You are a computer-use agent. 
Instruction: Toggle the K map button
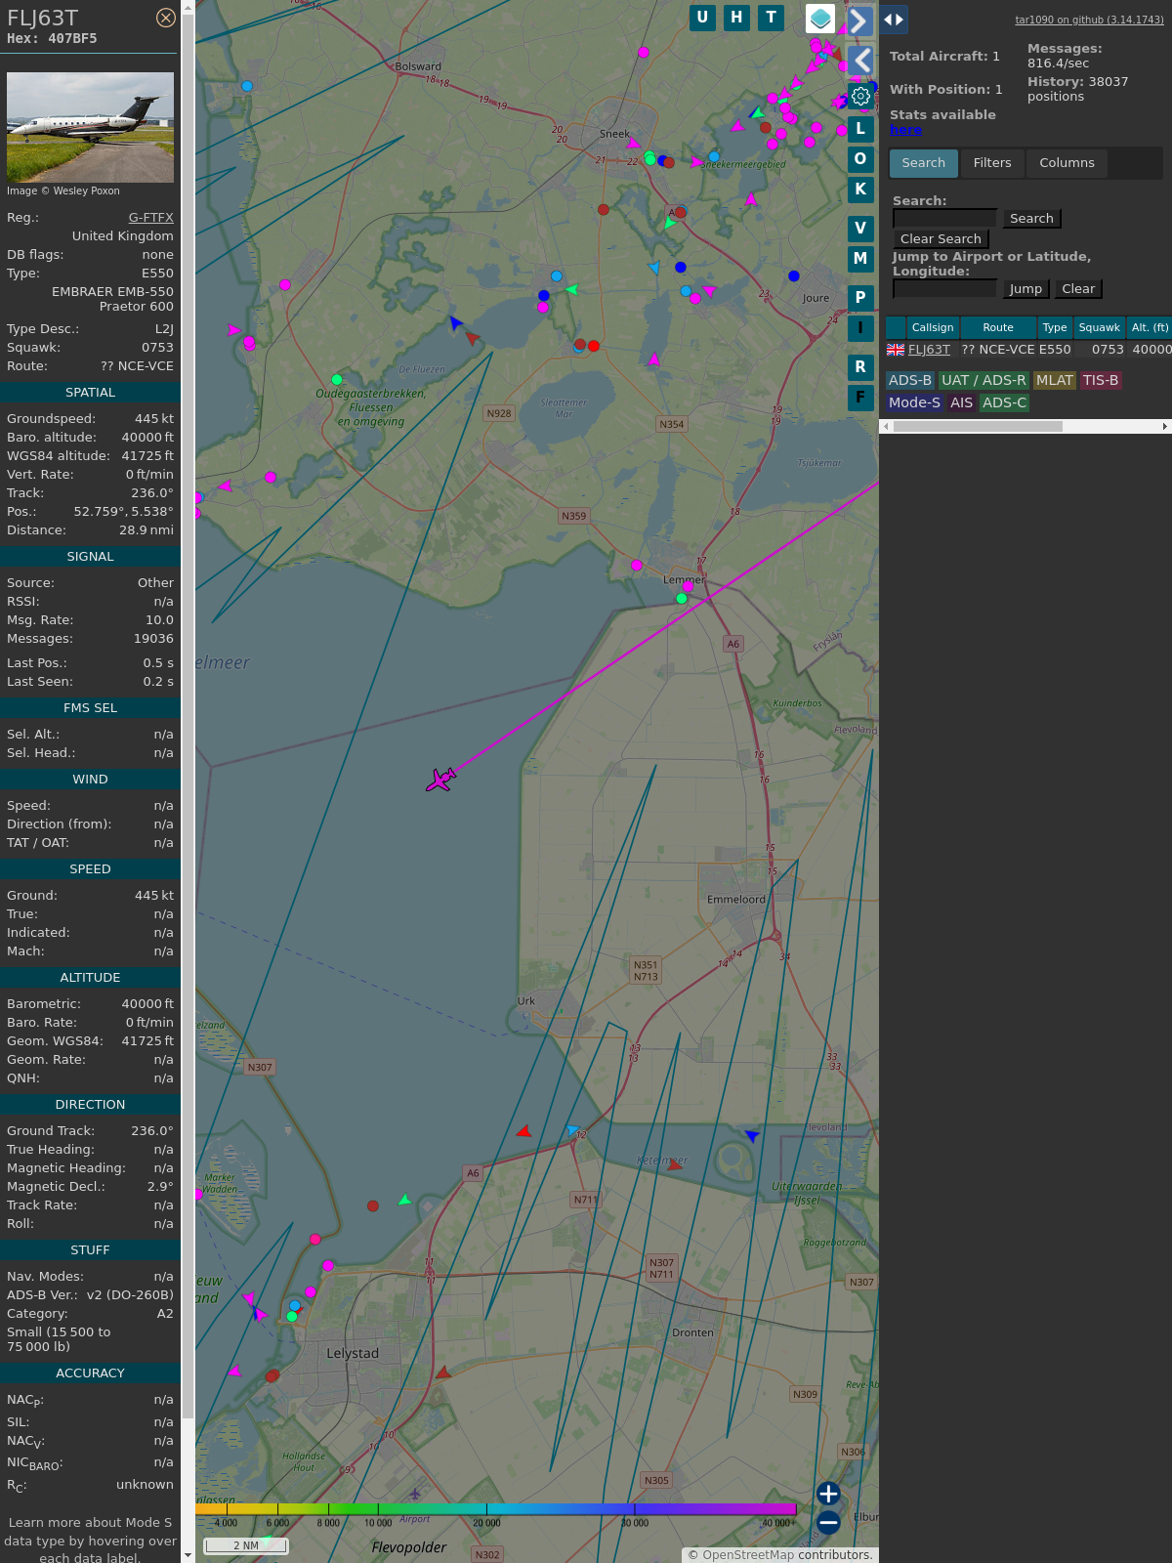pos(860,190)
